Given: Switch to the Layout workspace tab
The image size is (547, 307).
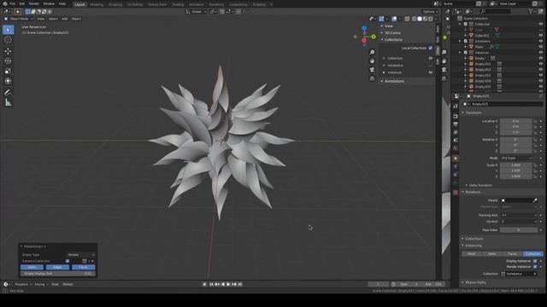Looking at the screenshot, I should click(x=79, y=4).
